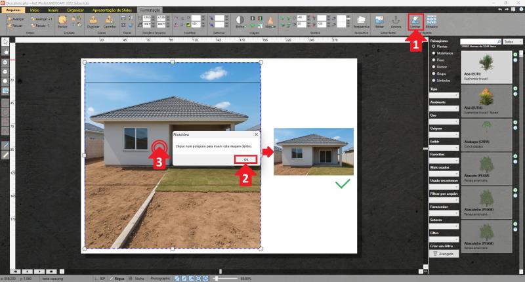
Task: Click the Perspectiva tool icon
Action: coord(362,22)
